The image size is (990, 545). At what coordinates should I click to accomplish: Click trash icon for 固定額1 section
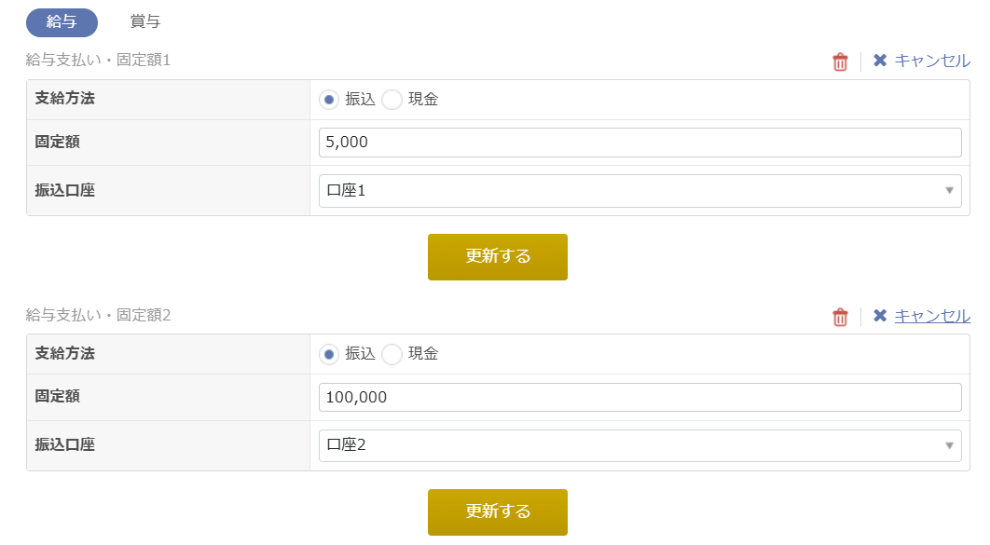(840, 61)
